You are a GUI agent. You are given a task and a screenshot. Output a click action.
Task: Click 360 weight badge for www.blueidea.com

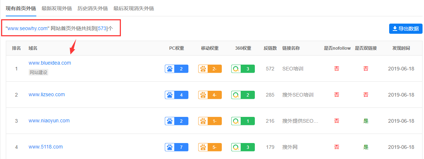(243, 69)
